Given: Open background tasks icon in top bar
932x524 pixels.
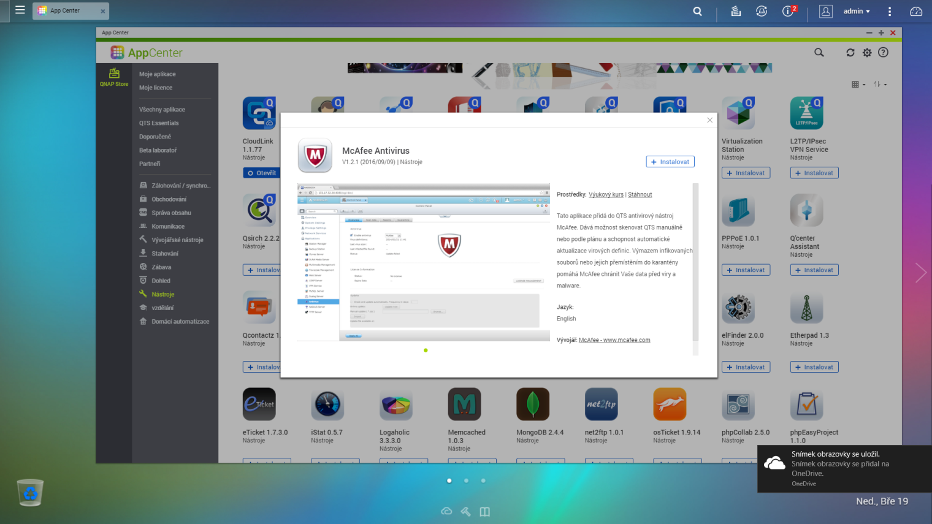Looking at the screenshot, I should (736, 11).
